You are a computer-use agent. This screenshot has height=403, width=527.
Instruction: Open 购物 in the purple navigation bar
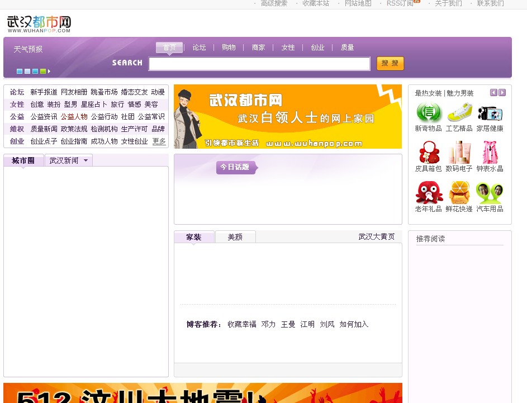tap(229, 48)
